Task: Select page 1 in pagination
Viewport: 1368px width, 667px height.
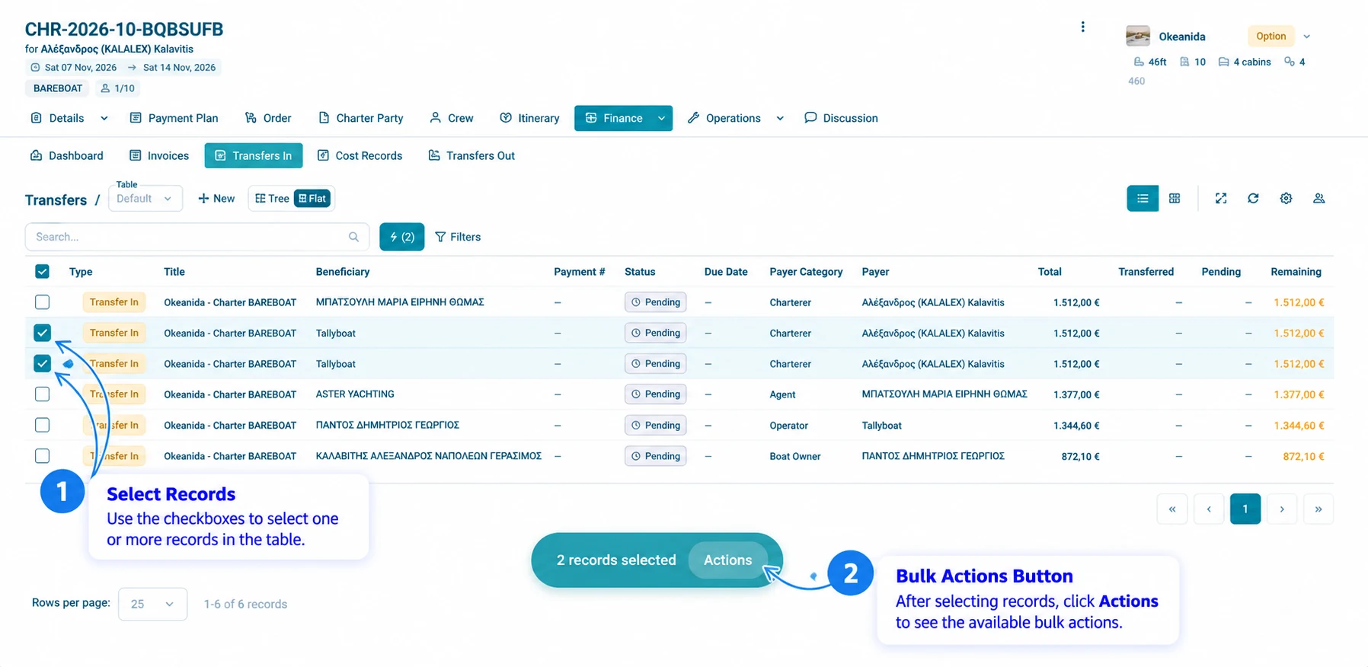Action: 1245,509
